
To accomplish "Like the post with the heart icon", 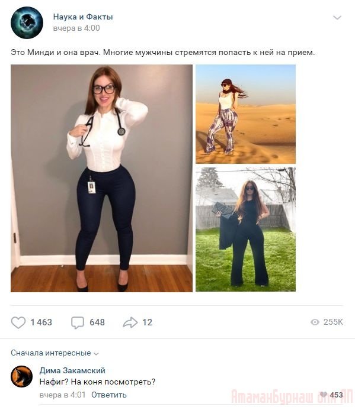I will tap(18, 322).
